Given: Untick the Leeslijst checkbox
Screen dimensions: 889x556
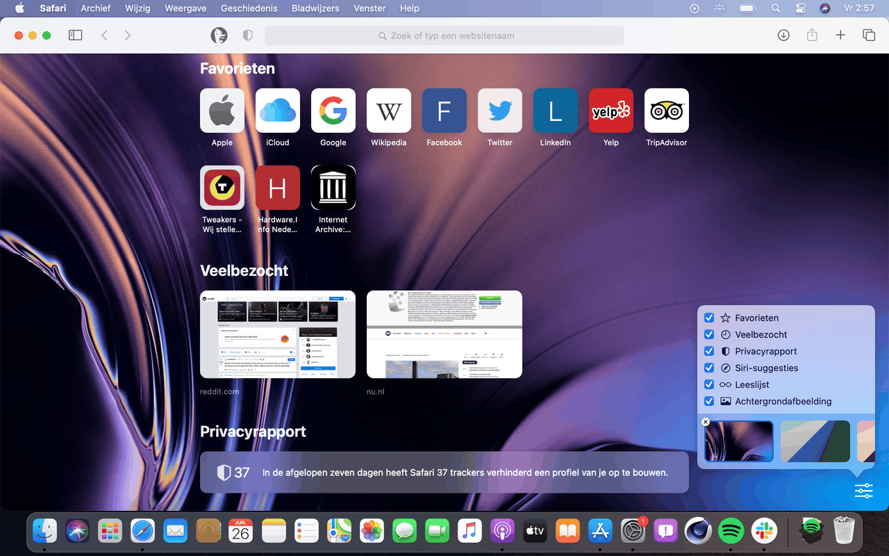Looking at the screenshot, I should click(709, 384).
